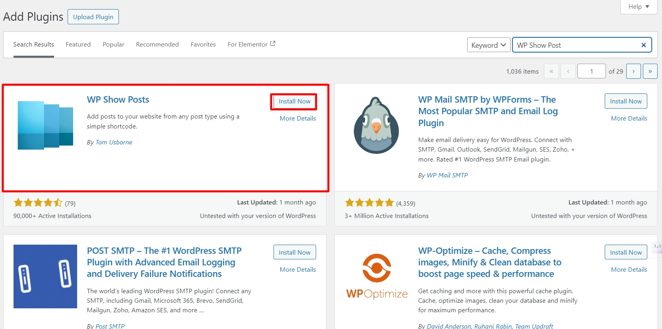
Task: Clear the search field with X icon
Action: pyautogui.click(x=643, y=45)
